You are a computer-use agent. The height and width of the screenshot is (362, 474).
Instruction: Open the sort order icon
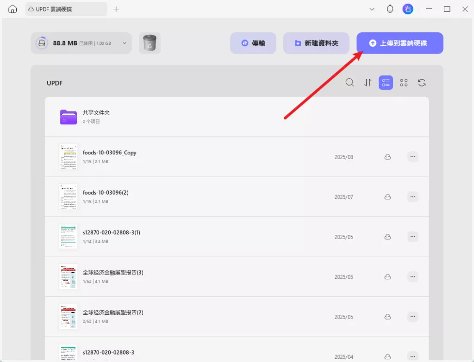tap(368, 82)
